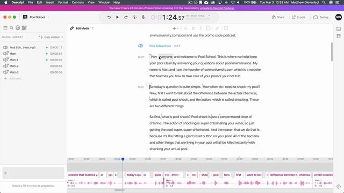
Task: Click the Matt speaker label above Hey everyone
Action: tap(141, 57)
